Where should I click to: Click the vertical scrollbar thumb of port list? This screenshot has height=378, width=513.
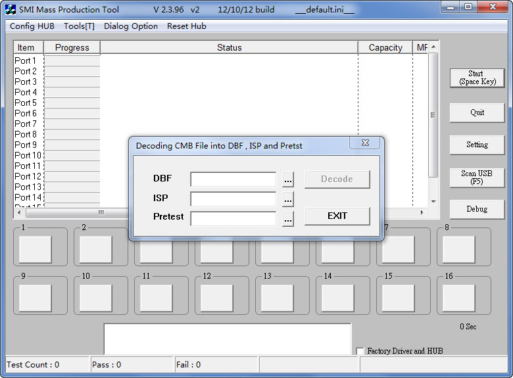pyautogui.click(x=433, y=115)
